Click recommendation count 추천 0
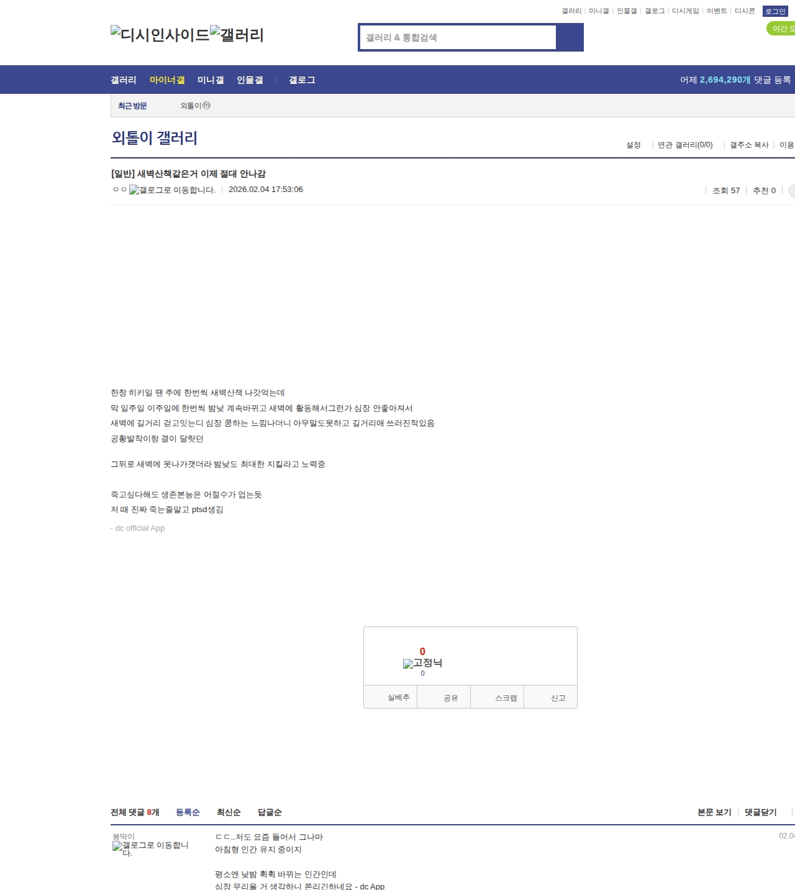The height and width of the screenshot is (890, 795). (764, 191)
